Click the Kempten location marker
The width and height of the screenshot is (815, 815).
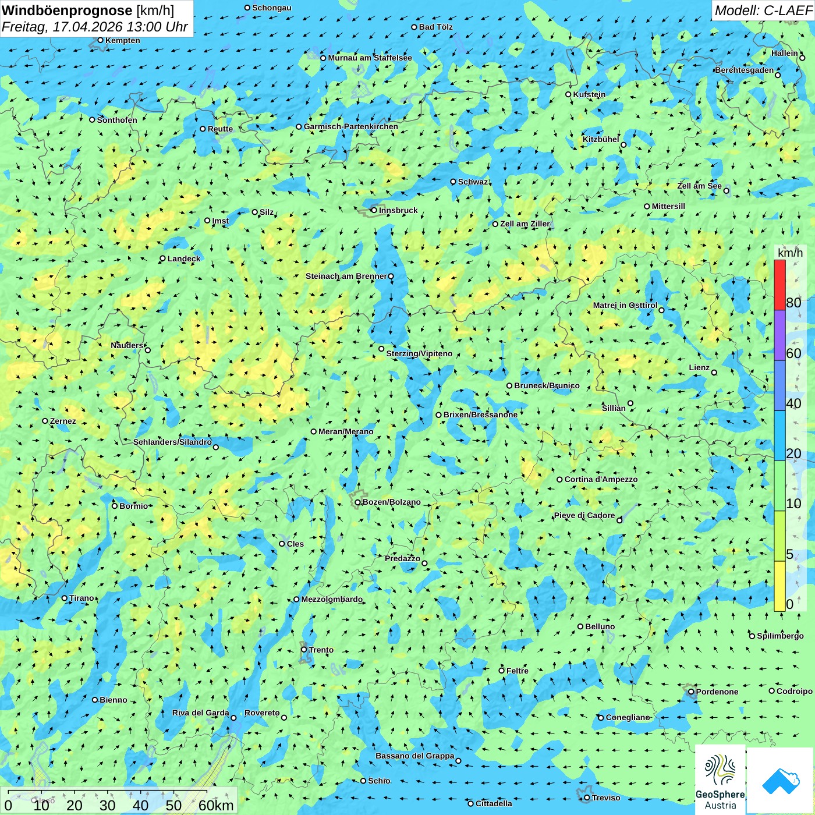tap(101, 40)
